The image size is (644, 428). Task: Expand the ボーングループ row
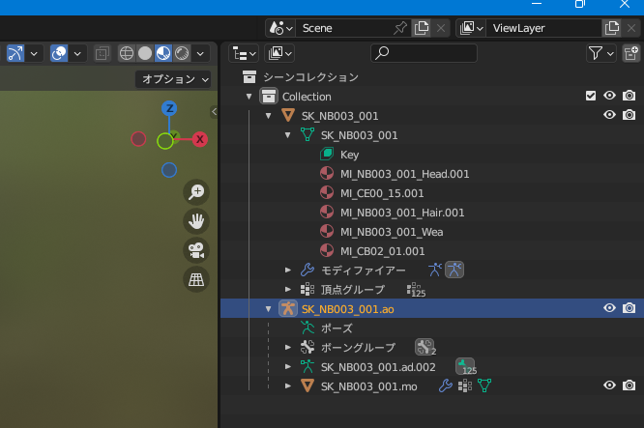(288, 347)
